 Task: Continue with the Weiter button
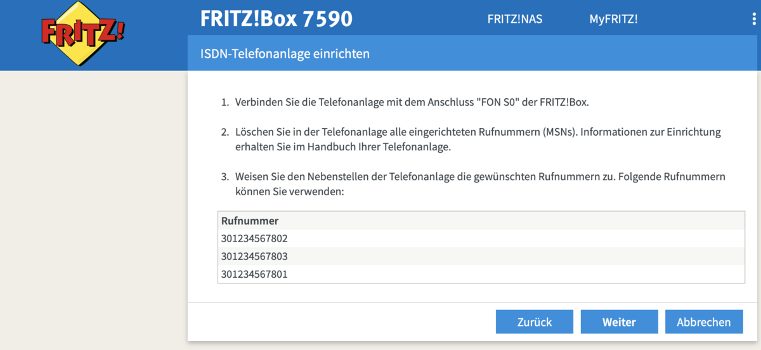tap(619, 322)
